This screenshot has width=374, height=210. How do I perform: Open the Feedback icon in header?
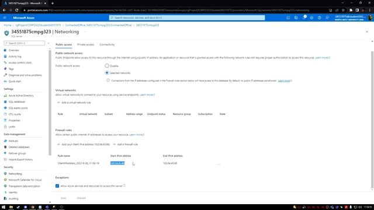click(x=327, y=18)
